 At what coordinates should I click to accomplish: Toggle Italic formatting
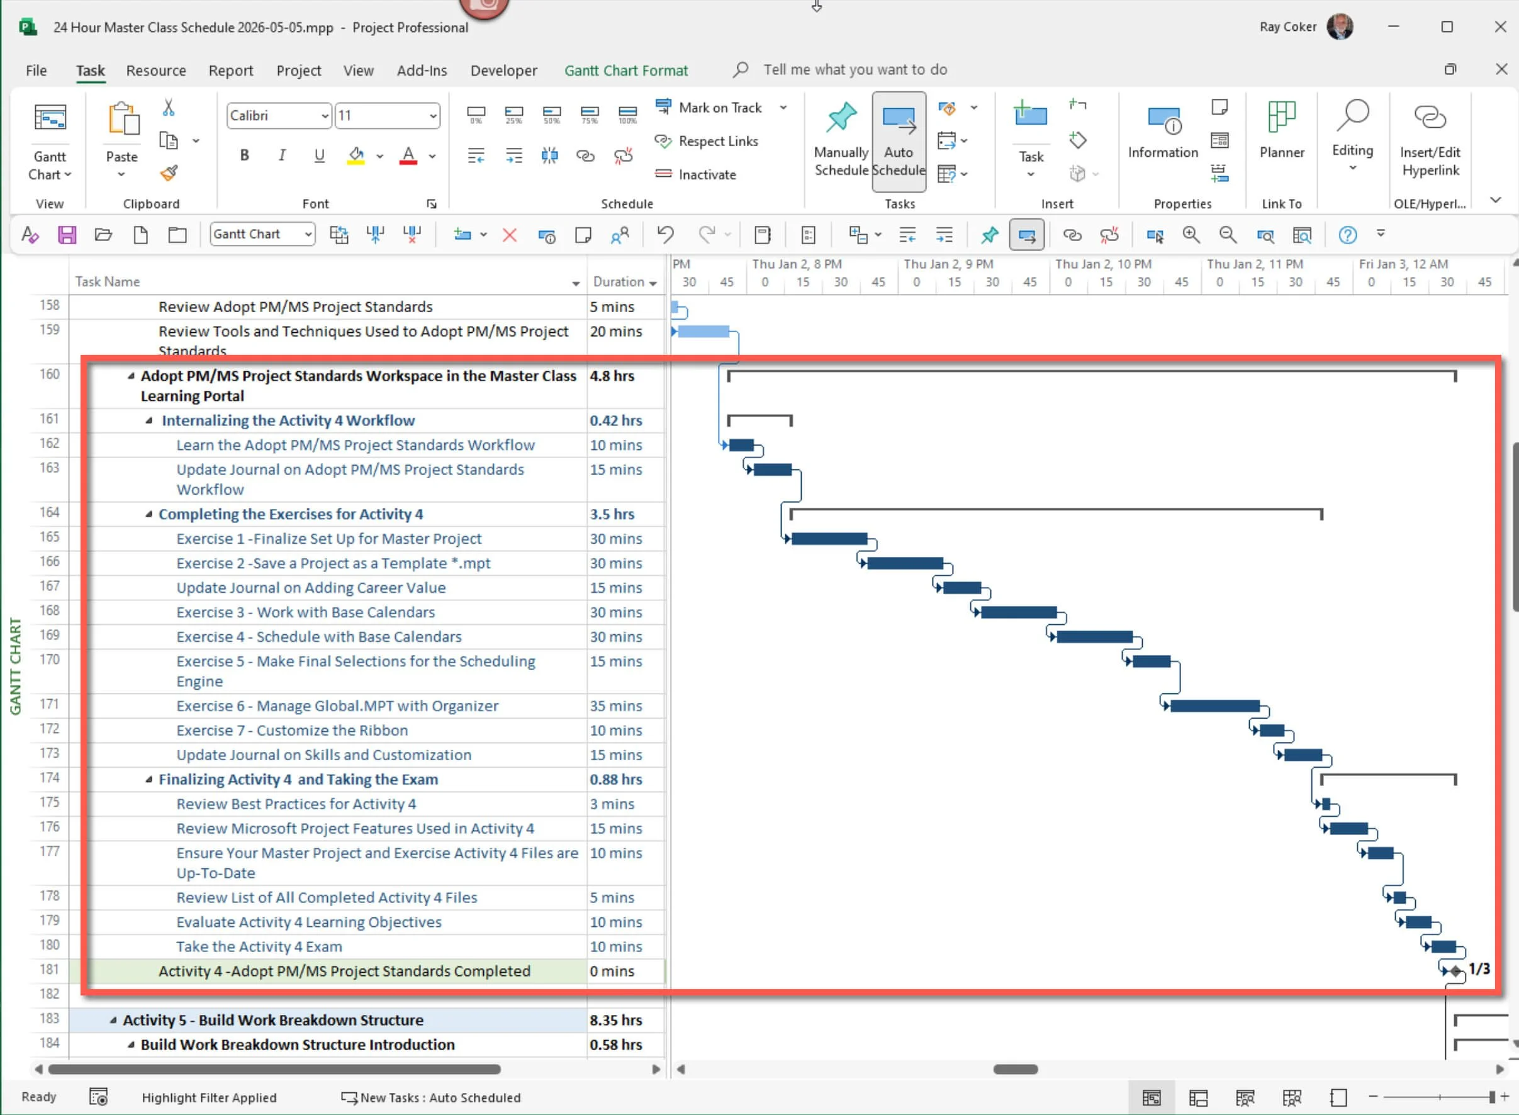(282, 155)
